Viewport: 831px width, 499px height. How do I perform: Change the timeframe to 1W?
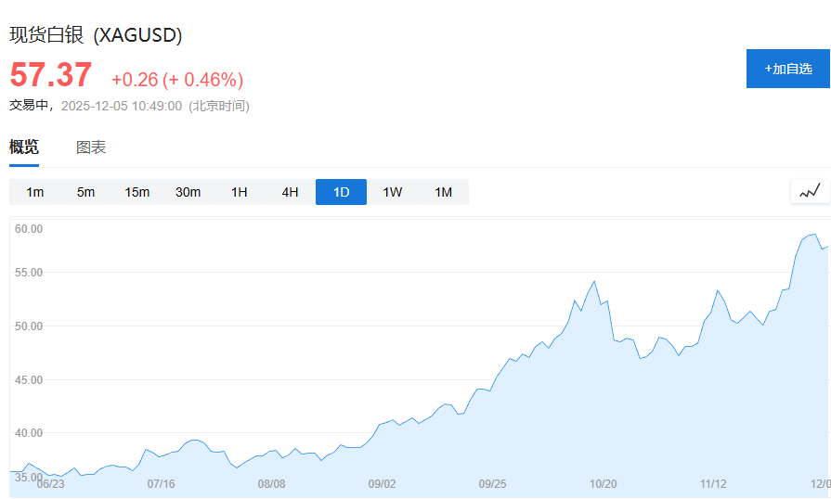coord(393,192)
